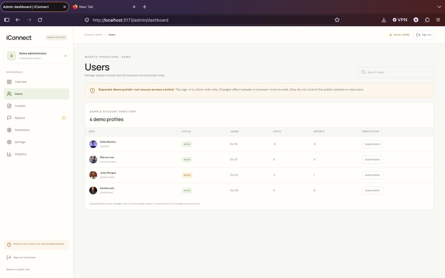Click the Analytics chart icon
Viewport: 445px width, 278px height.
9,154
